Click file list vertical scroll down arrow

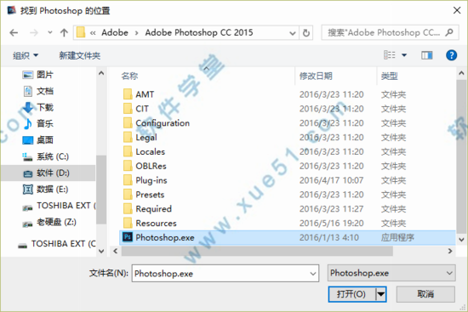461,239
